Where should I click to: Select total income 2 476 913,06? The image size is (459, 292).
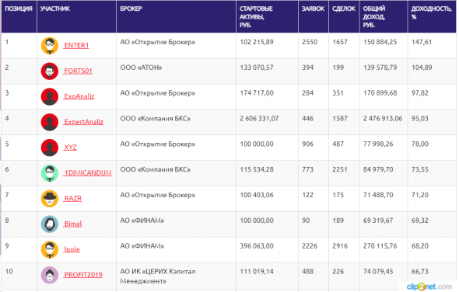point(383,119)
